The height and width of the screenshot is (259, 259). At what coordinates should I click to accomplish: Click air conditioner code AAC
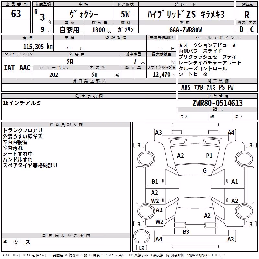pos(25,68)
